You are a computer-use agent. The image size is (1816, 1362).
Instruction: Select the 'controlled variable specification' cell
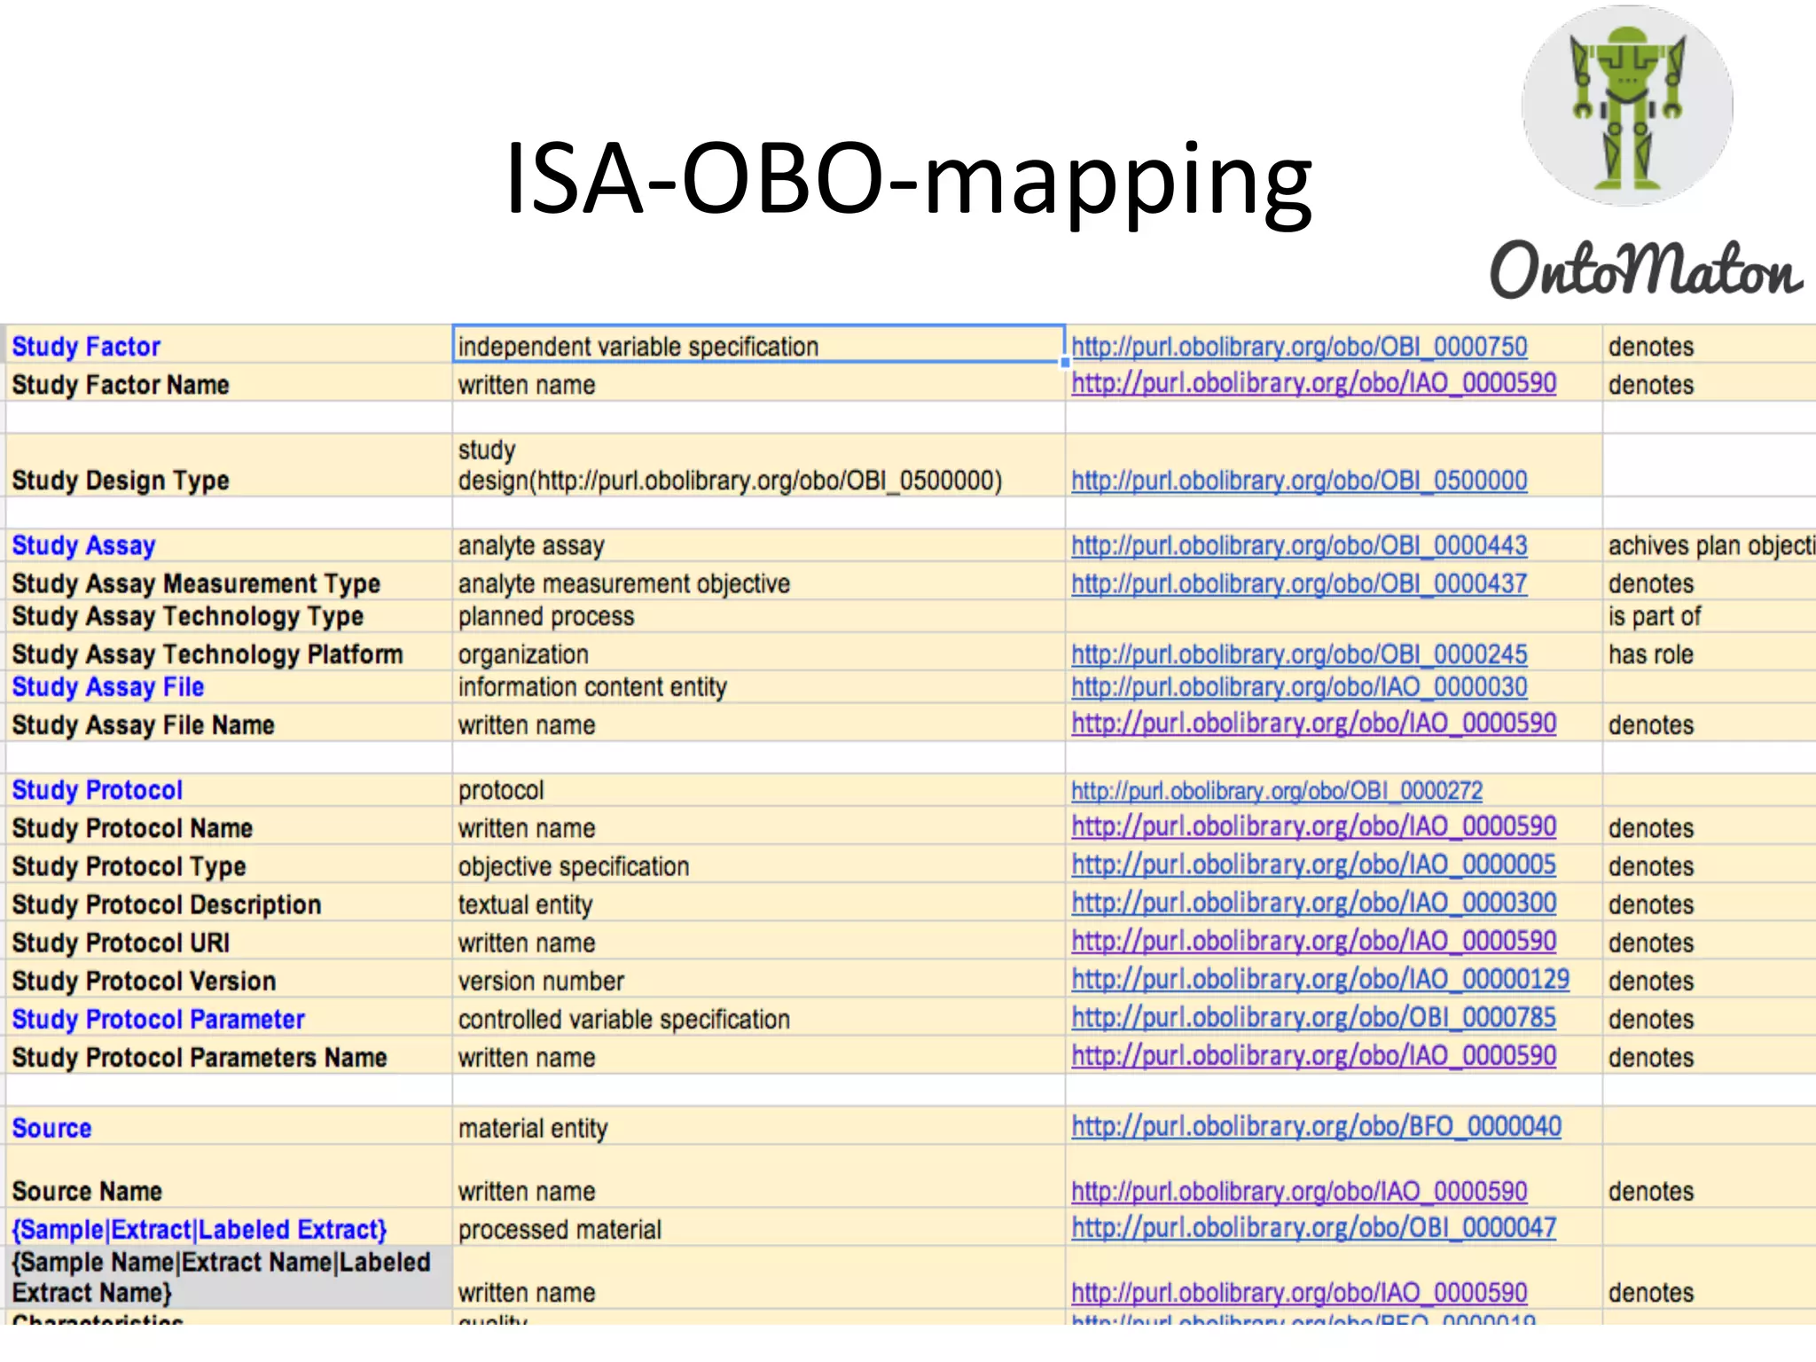(758, 1017)
